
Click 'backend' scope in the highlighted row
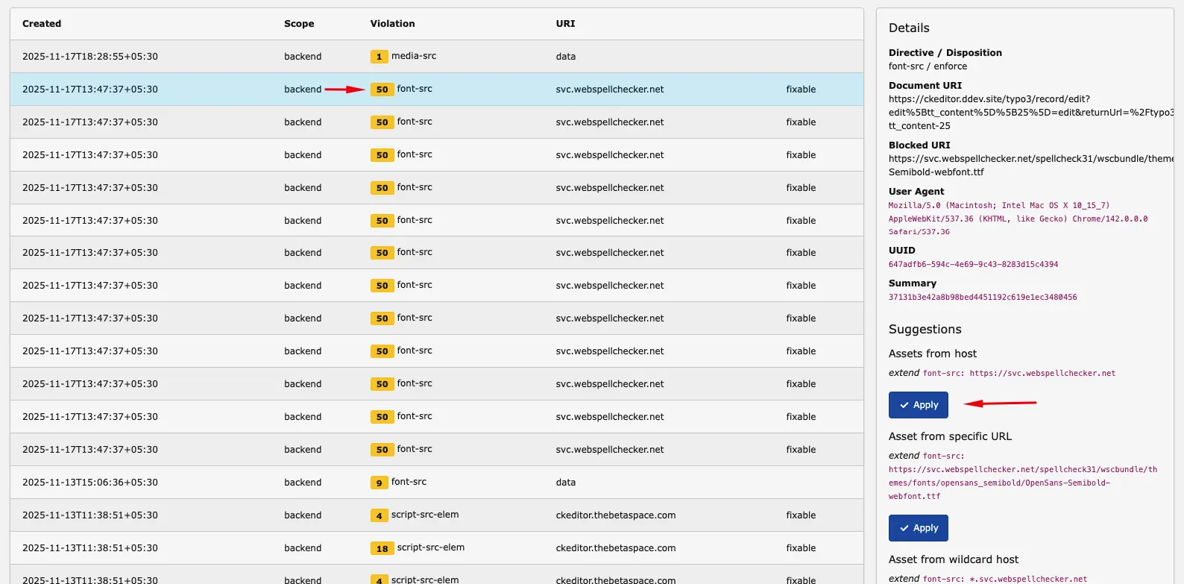pos(303,90)
